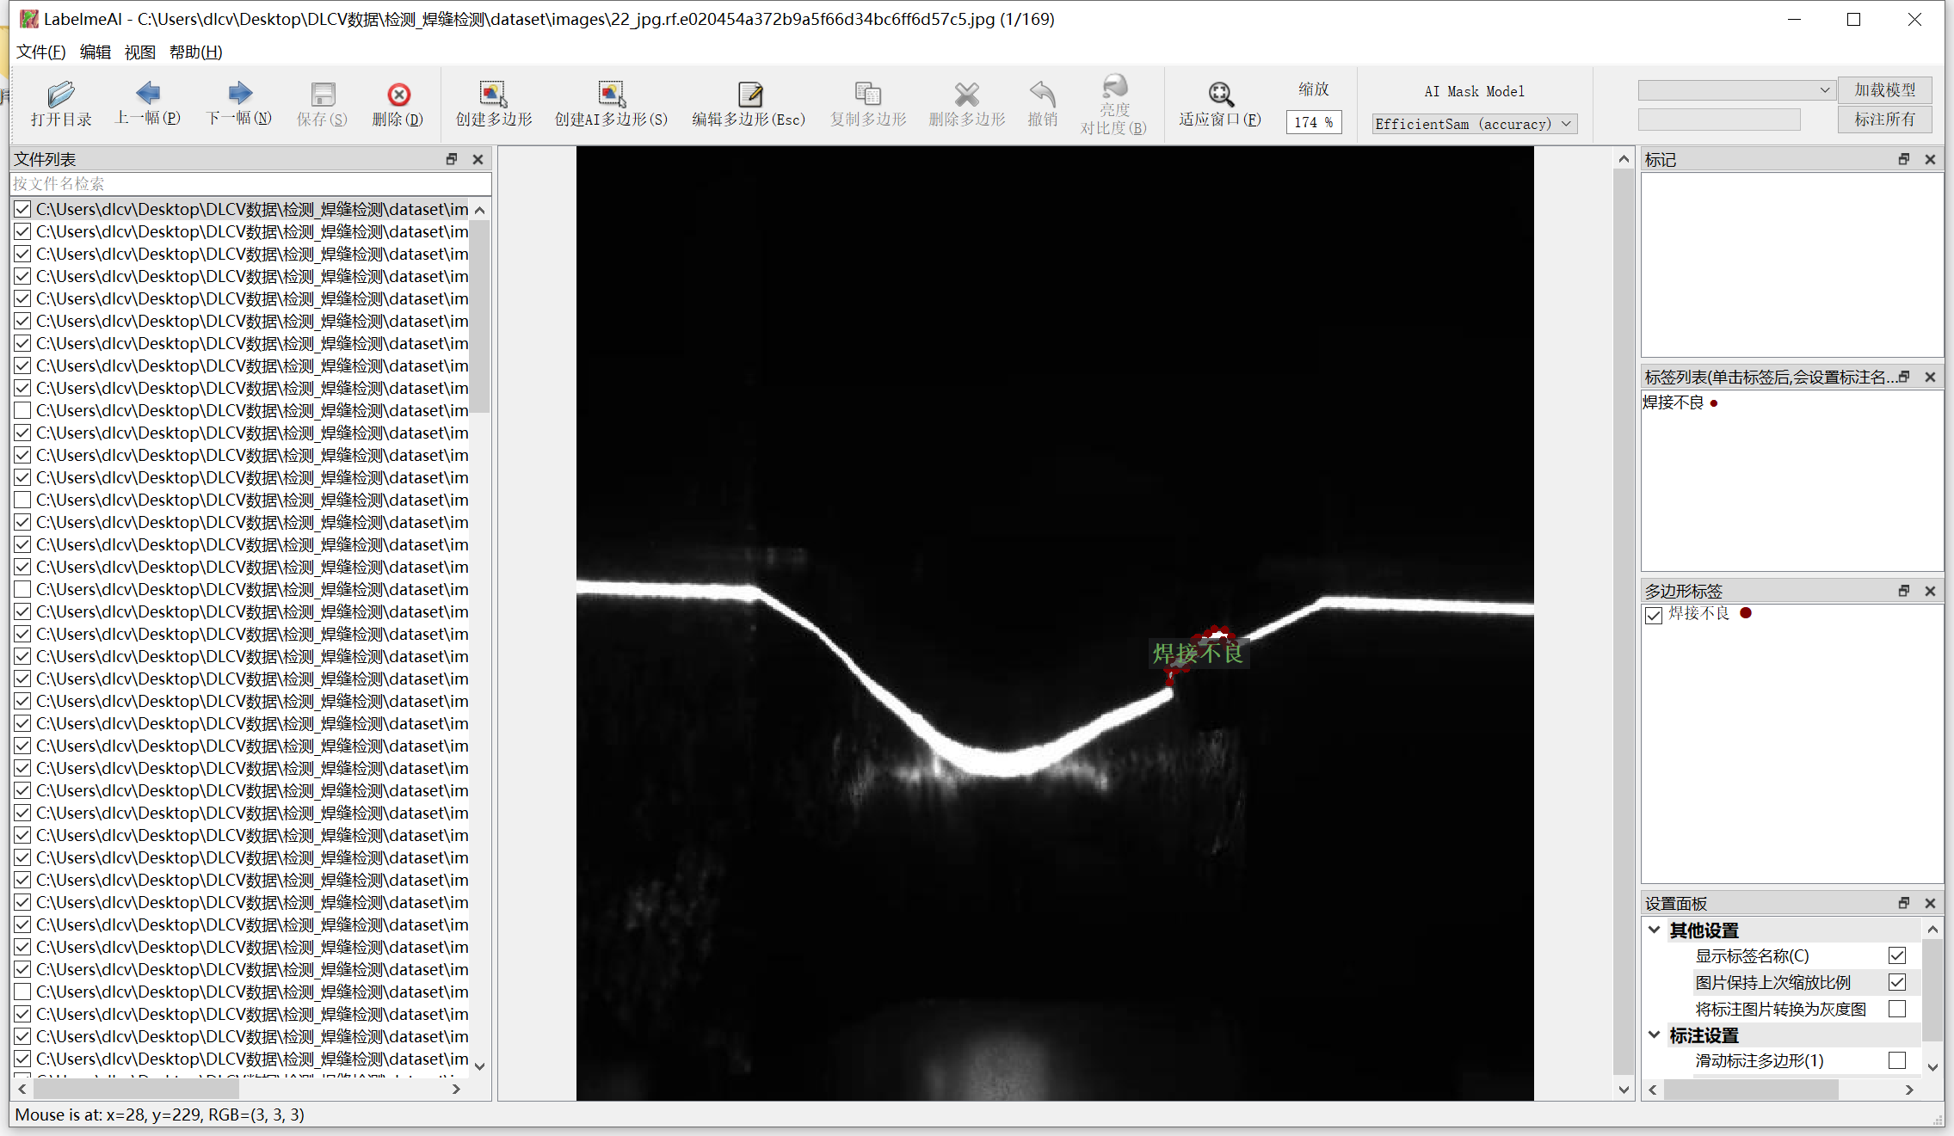Viewport: 1954px width, 1136px height.
Task: Open the 编辑 menu
Action: pos(96,52)
